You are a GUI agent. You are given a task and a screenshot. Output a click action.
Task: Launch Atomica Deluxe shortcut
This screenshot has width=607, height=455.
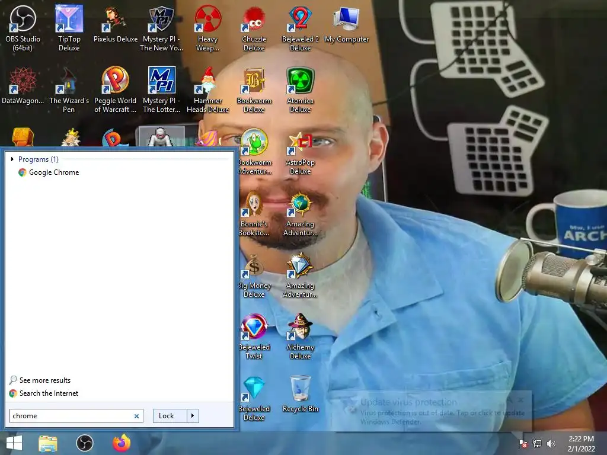301,90
